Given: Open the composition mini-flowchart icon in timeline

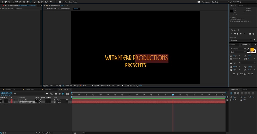Looking at the screenshot, I should point(47,94).
